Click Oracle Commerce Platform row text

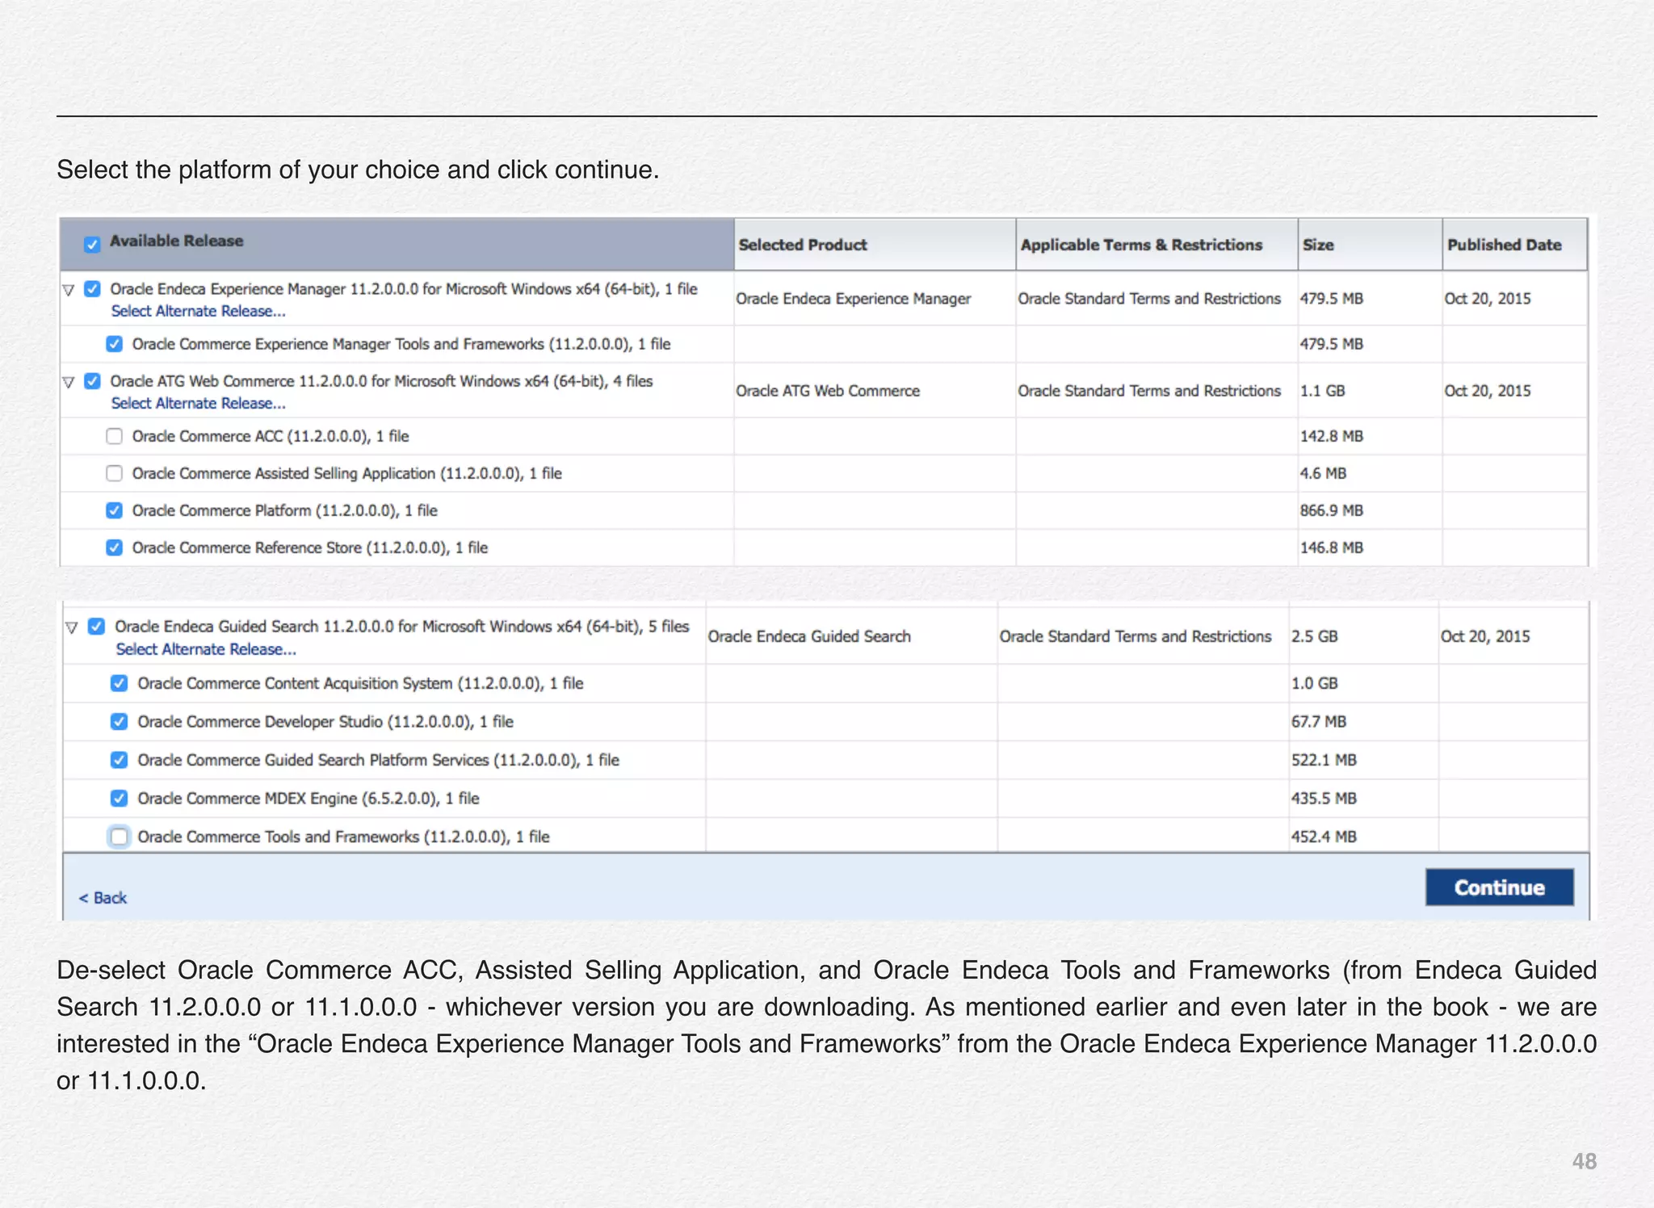[x=285, y=510]
